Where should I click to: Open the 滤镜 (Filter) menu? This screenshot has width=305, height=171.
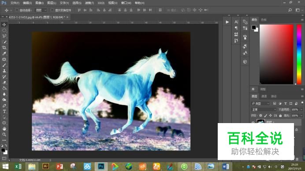89,3
